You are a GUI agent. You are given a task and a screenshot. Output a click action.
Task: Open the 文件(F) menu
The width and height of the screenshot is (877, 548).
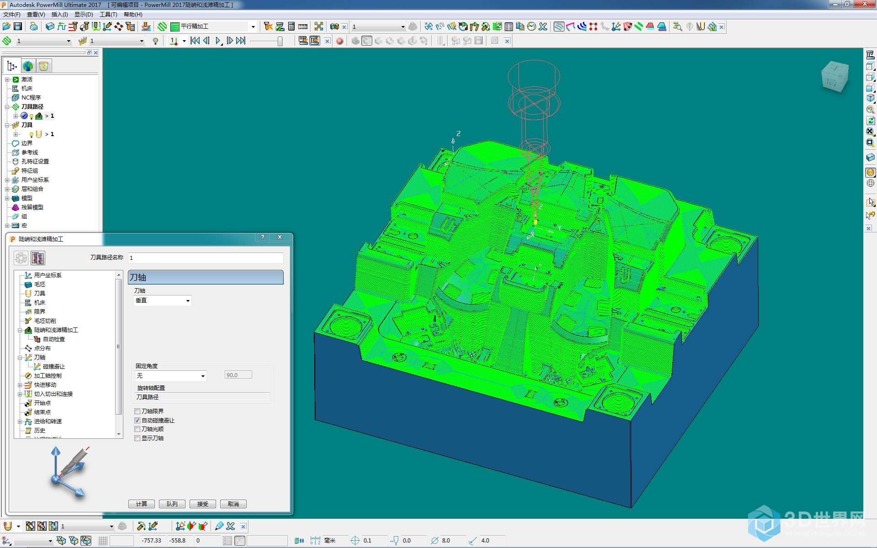12,15
